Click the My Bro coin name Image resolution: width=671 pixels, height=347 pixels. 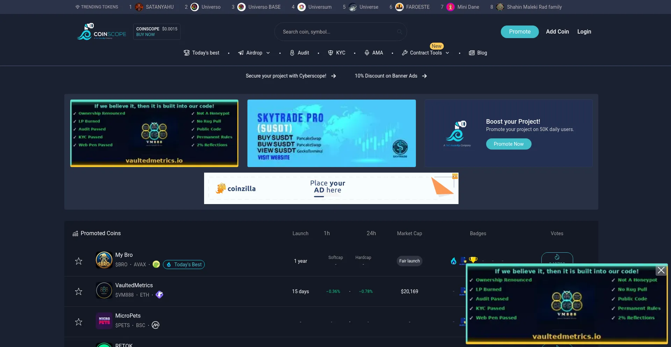point(124,255)
